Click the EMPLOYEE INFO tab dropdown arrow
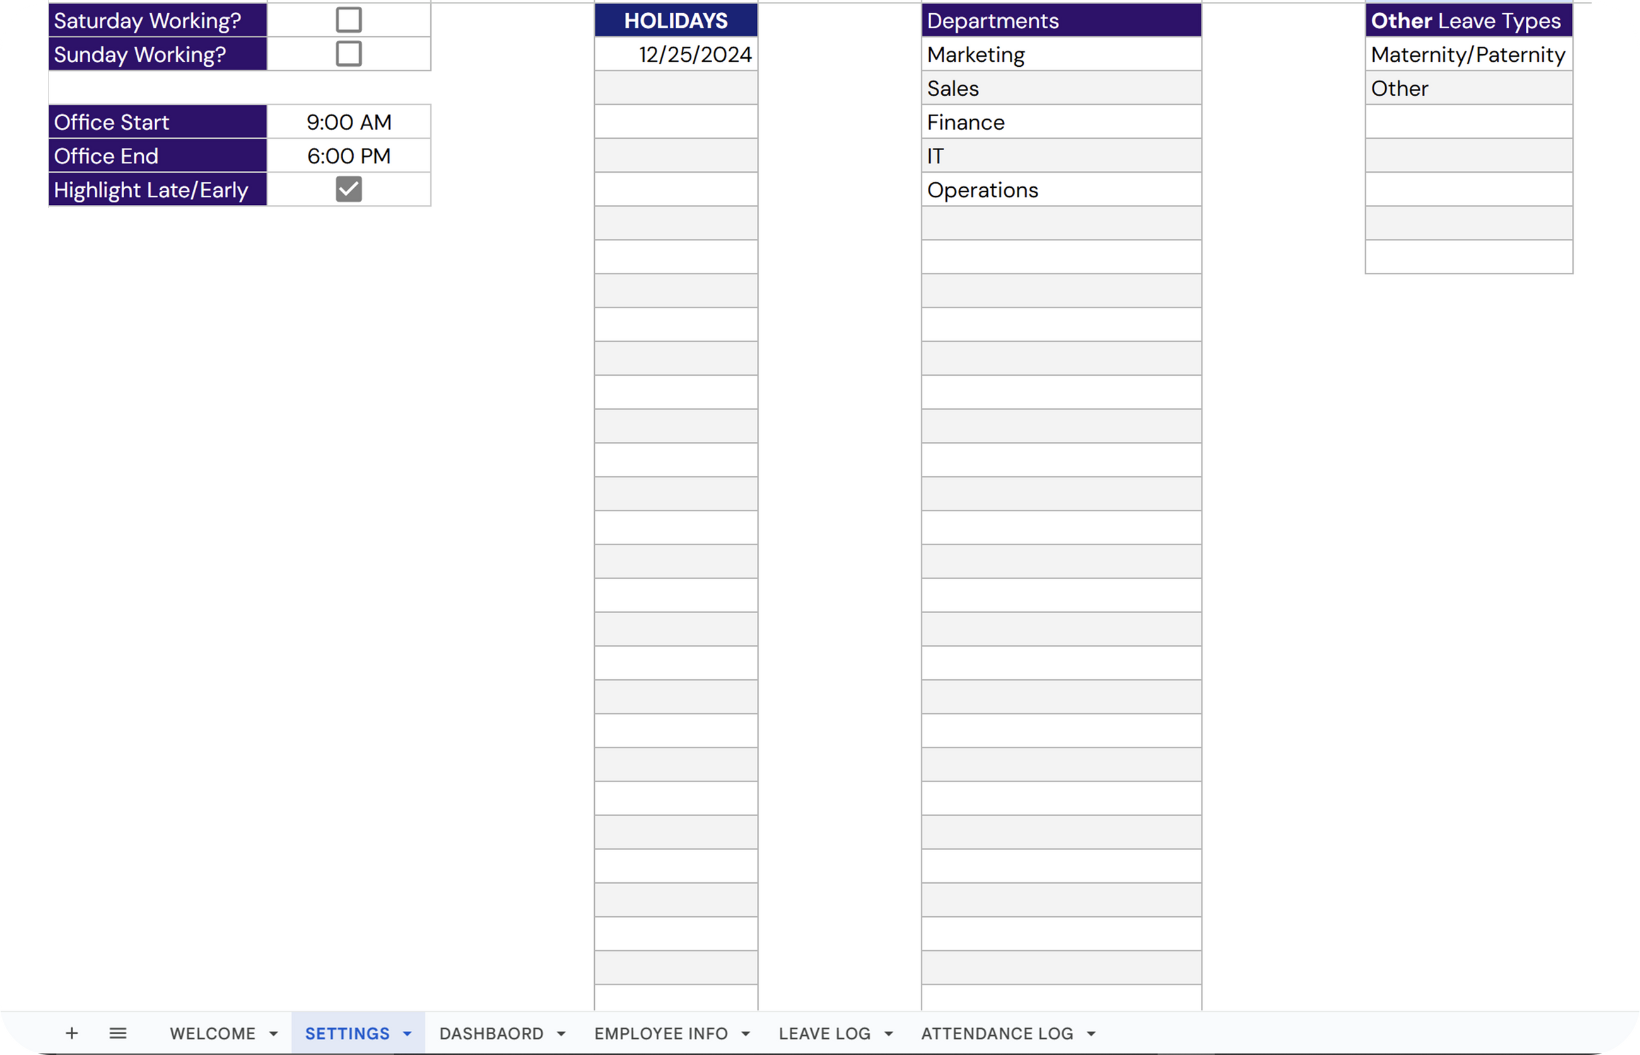This screenshot has width=1640, height=1055. (x=746, y=1034)
